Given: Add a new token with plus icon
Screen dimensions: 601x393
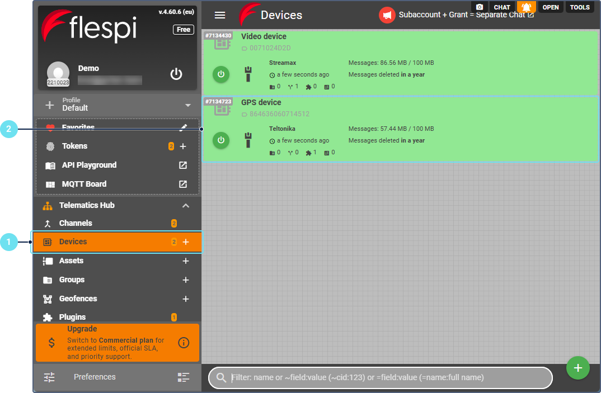Looking at the screenshot, I should pyautogui.click(x=183, y=146).
